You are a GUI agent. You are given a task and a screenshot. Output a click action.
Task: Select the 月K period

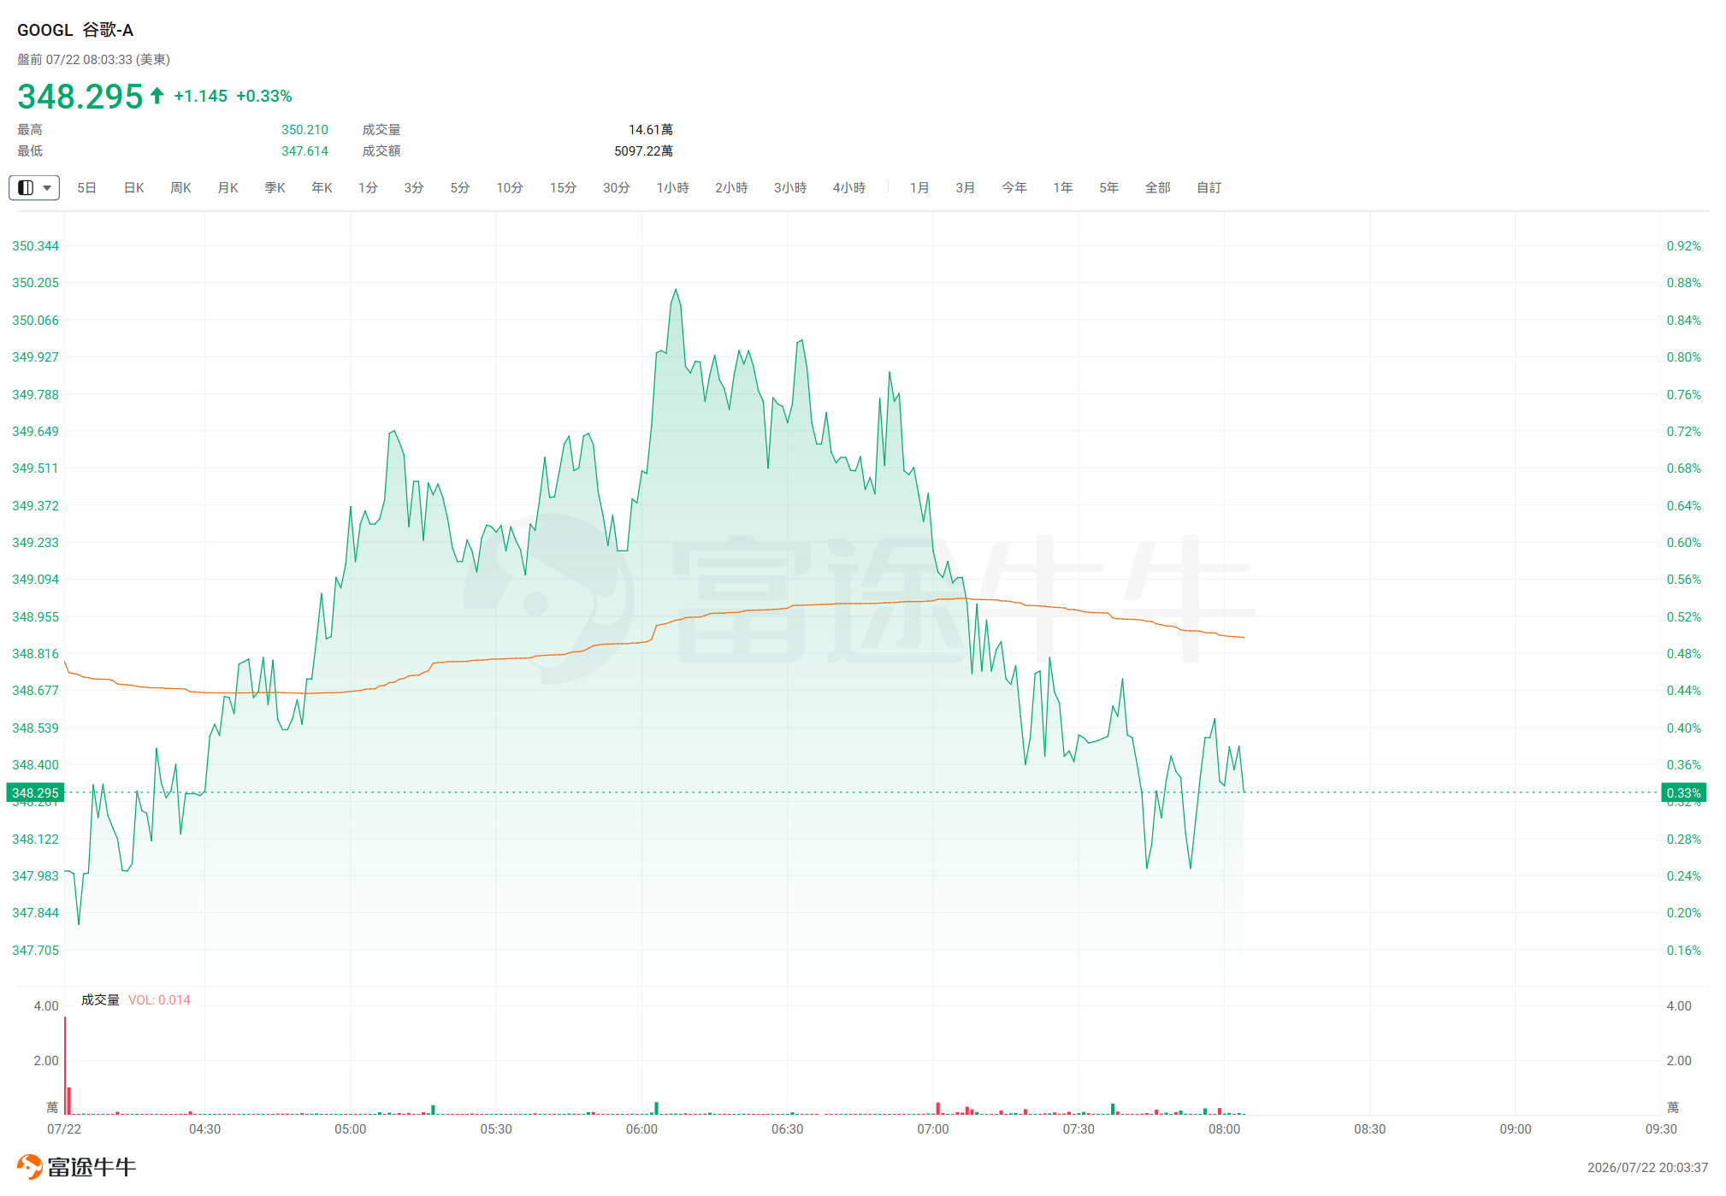228,187
